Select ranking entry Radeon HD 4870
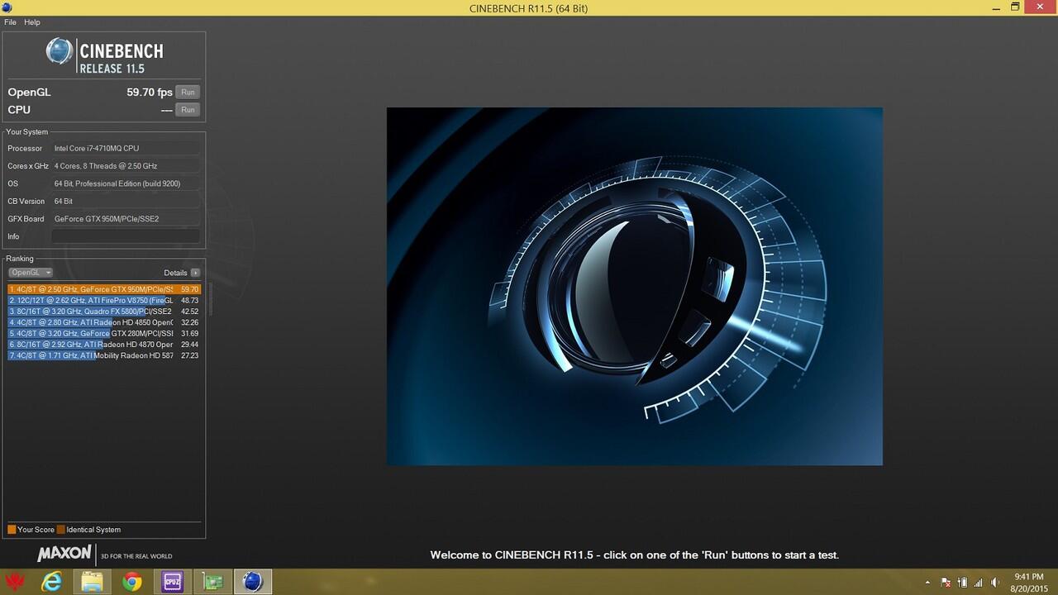Viewport: 1058px width, 595px height. click(x=104, y=344)
